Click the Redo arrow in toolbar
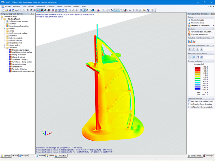Screen dimensions: 215x161 coord(24,10)
